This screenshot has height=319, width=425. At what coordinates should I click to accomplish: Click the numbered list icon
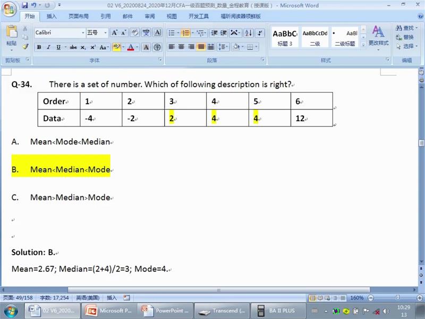[x=186, y=33]
